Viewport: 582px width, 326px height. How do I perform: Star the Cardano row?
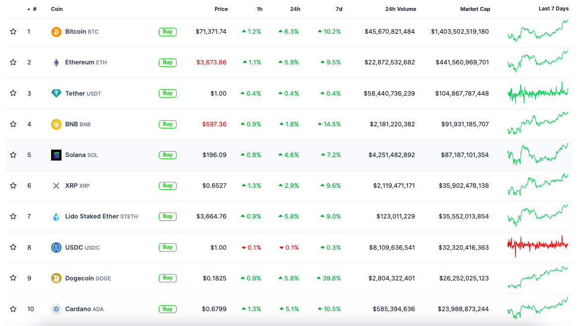point(13,309)
